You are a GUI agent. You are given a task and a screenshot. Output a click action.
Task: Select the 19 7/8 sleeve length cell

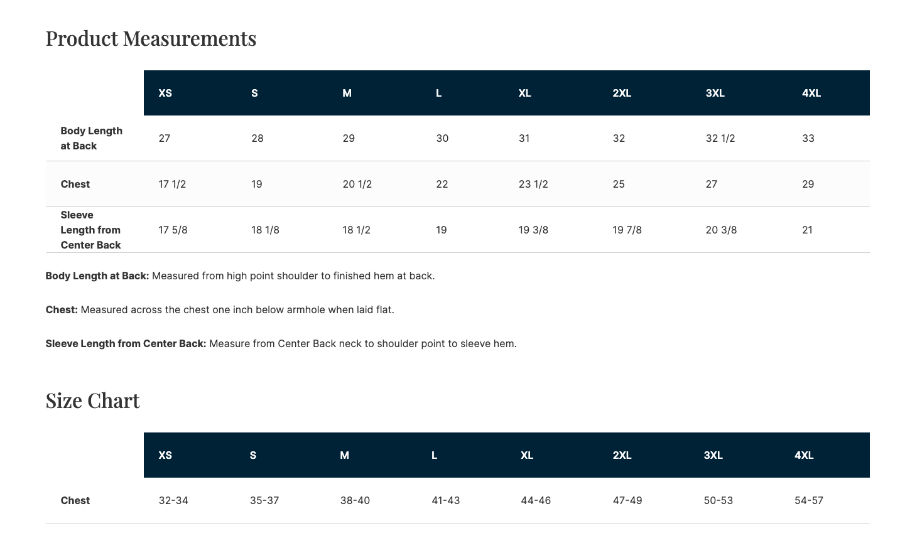(x=627, y=230)
